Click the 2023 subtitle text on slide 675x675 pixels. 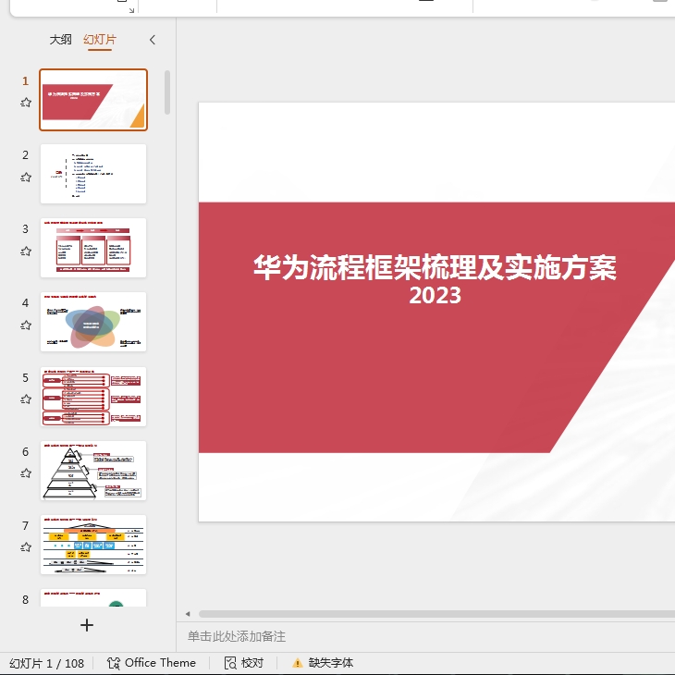click(x=436, y=296)
